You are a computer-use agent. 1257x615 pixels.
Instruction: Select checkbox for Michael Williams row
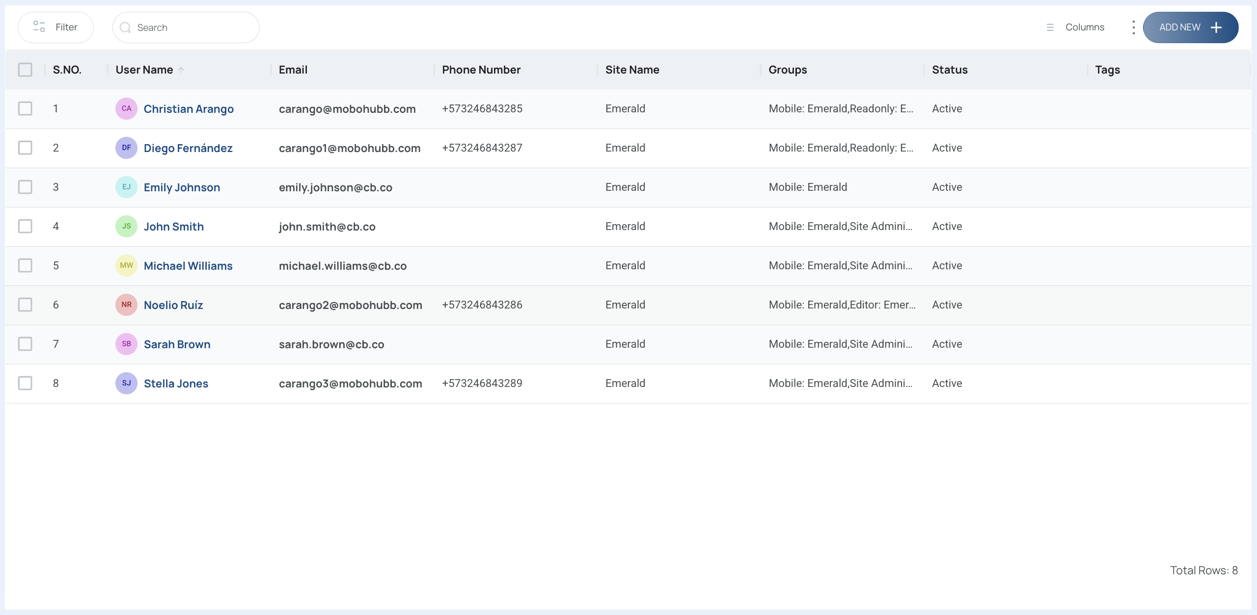[25, 265]
